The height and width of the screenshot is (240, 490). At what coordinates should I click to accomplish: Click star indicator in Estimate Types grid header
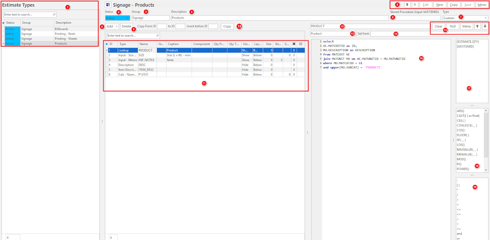(3, 23)
